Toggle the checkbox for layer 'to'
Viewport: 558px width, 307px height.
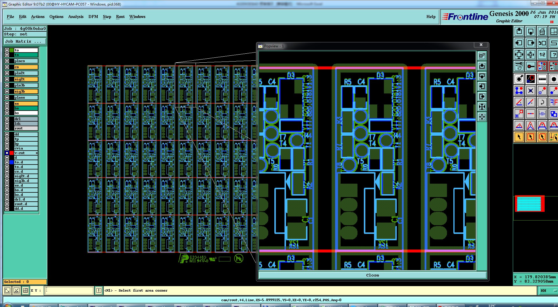point(7,50)
